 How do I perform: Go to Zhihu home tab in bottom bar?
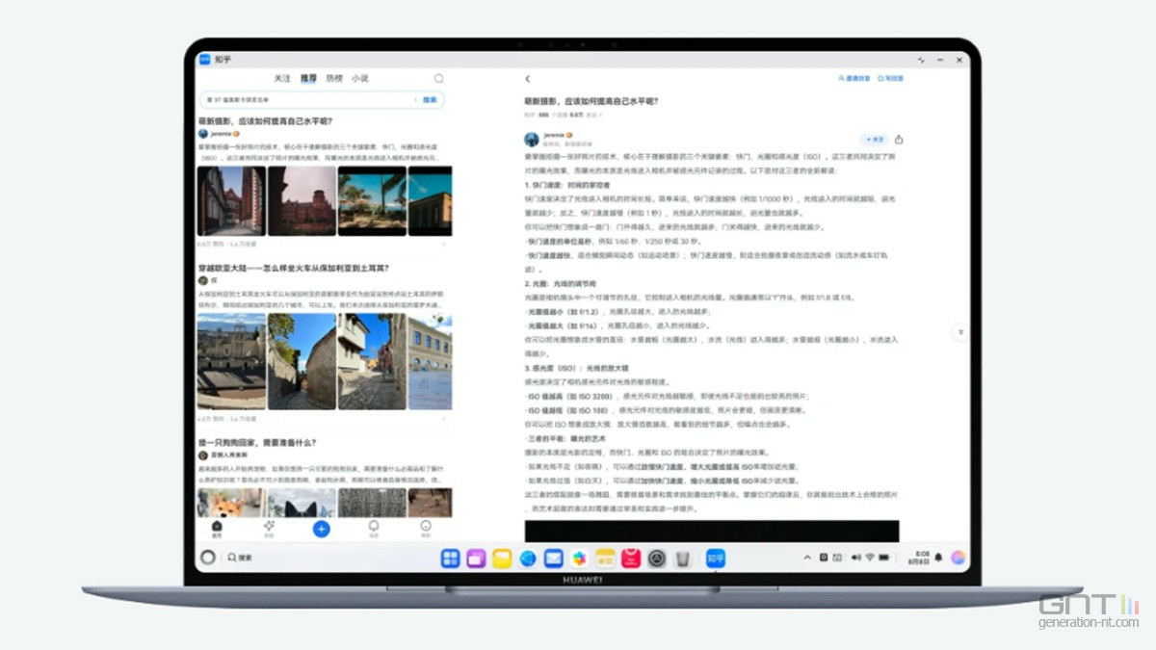pos(217,529)
